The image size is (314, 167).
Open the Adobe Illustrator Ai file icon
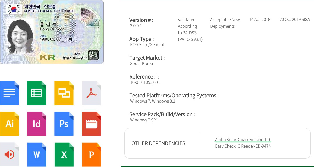pos(9,124)
